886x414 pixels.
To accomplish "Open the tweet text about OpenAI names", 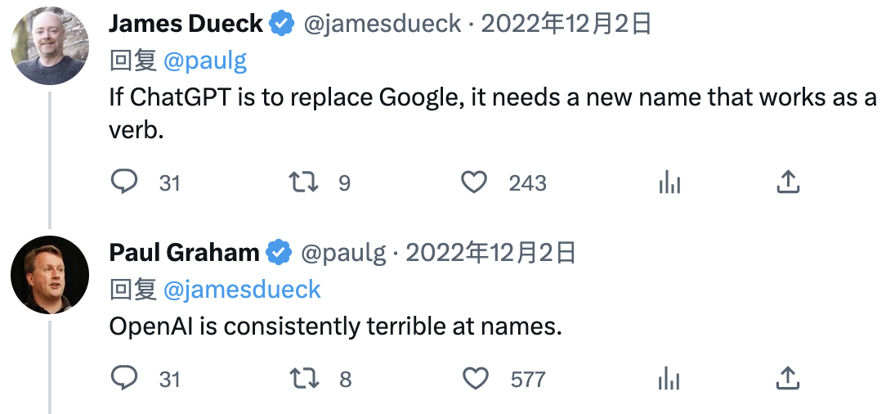I will (335, 327).
